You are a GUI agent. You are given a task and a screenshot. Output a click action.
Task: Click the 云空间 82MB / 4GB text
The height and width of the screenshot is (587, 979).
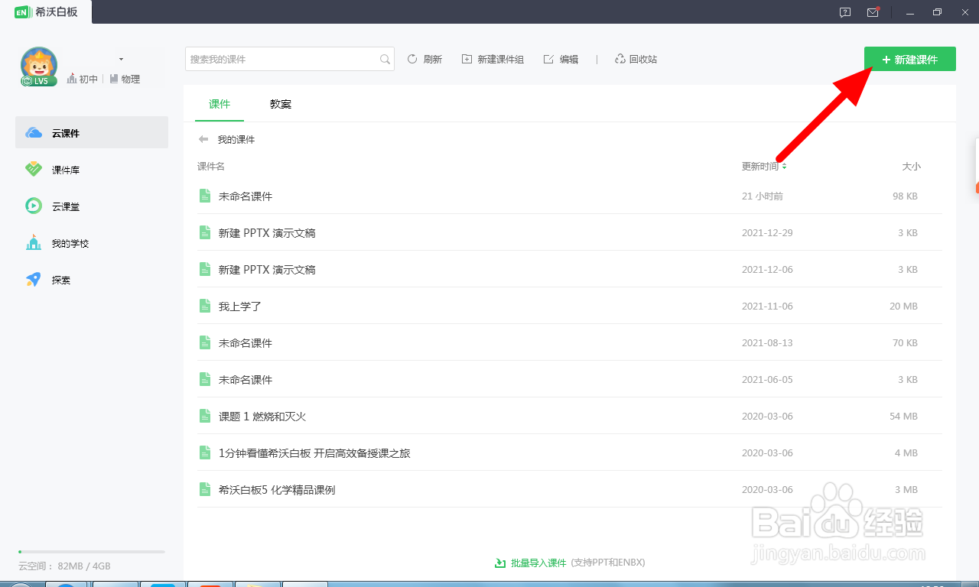pos(64,566)
